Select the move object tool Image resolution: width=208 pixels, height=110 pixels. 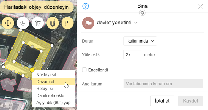coord(8,23)
